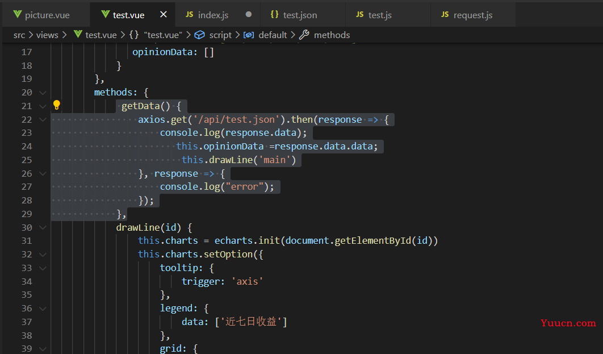
Task: Click the 'axis' string on line 34
Action: tap(248, 281)
